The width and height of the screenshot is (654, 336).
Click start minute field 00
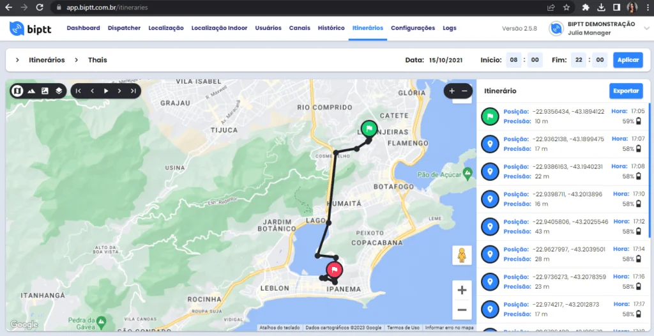[535, 60]
